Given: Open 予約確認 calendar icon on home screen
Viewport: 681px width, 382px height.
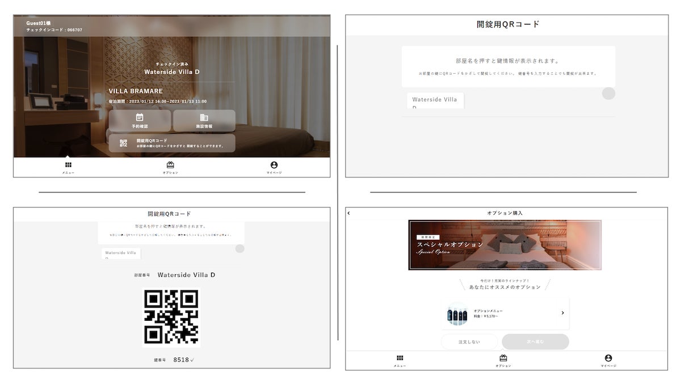Looking at the screenshot, I should coord(140,117).
